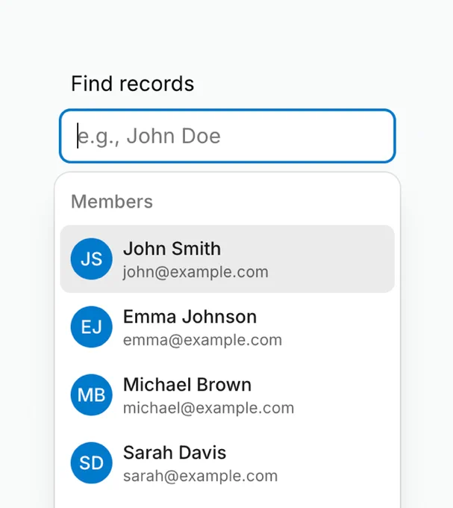Click the michael@example.com email text

[x=208, y=408]
